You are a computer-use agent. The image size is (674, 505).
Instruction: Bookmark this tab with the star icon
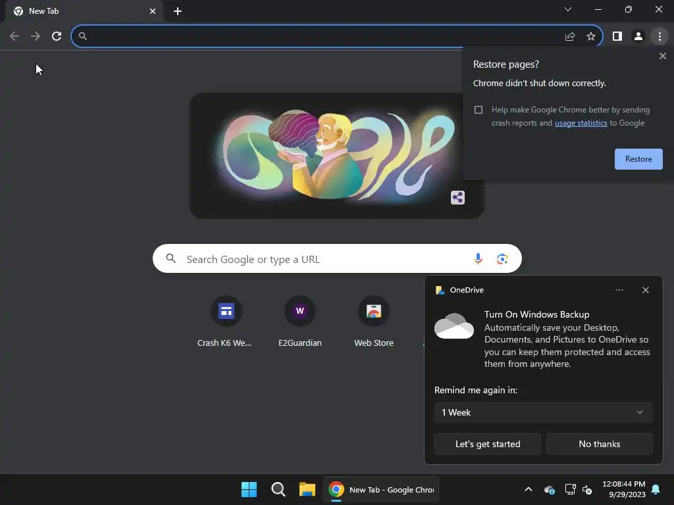591,37
